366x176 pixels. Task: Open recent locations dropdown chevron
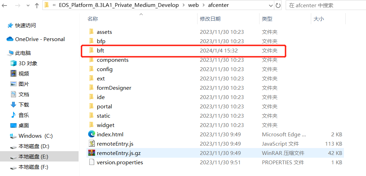(28, 6)
